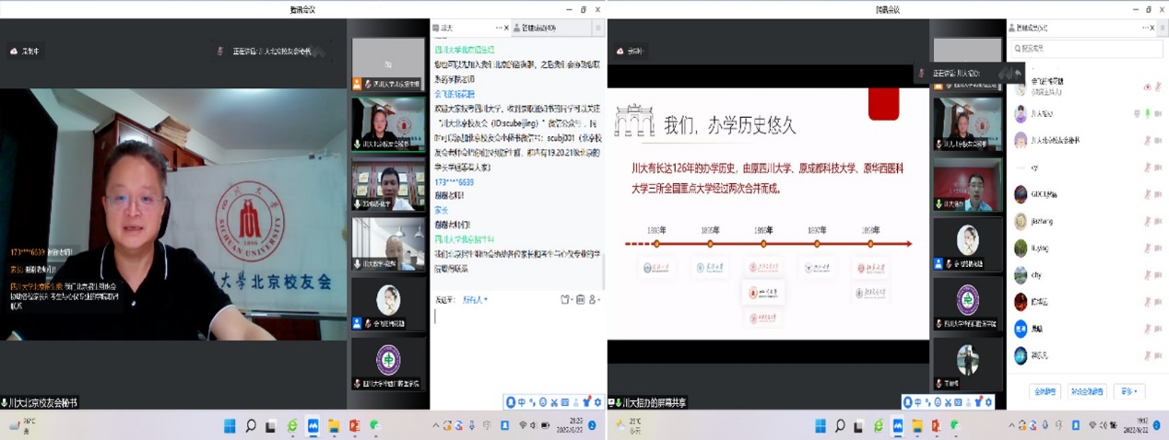Expand the send-to recipient dropdown in chat
1169x440 pixels.
475,299
